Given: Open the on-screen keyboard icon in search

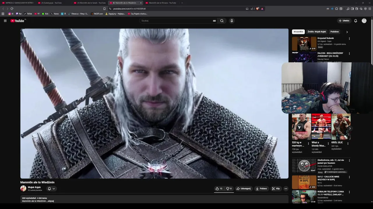Looking at the screenshot, I should (x=214, y=21).
